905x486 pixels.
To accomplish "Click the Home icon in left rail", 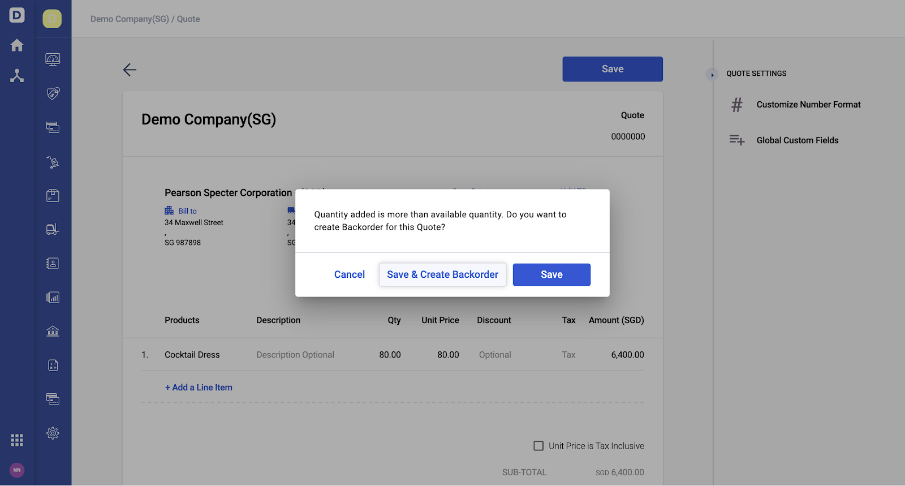I will point(17,45).
